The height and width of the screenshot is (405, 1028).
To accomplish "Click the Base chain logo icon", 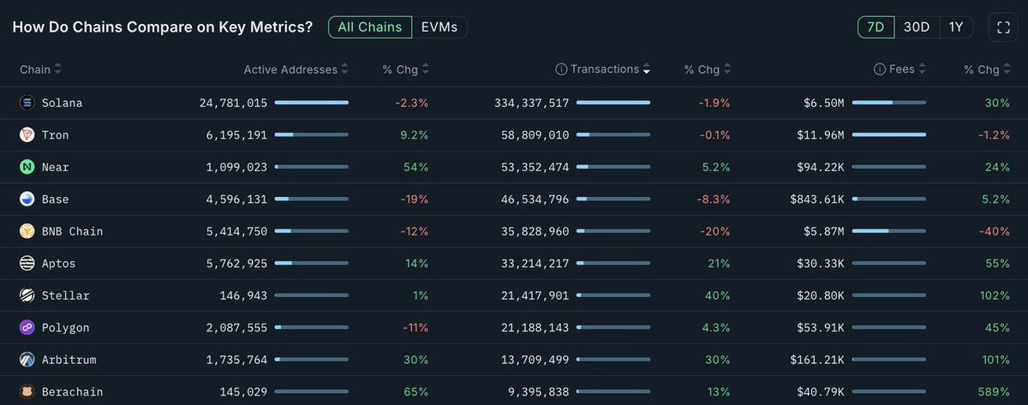I will click(x=27, y=200).
